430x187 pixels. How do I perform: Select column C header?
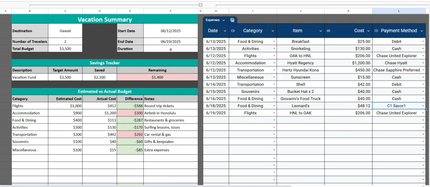[x=65, y=11]
